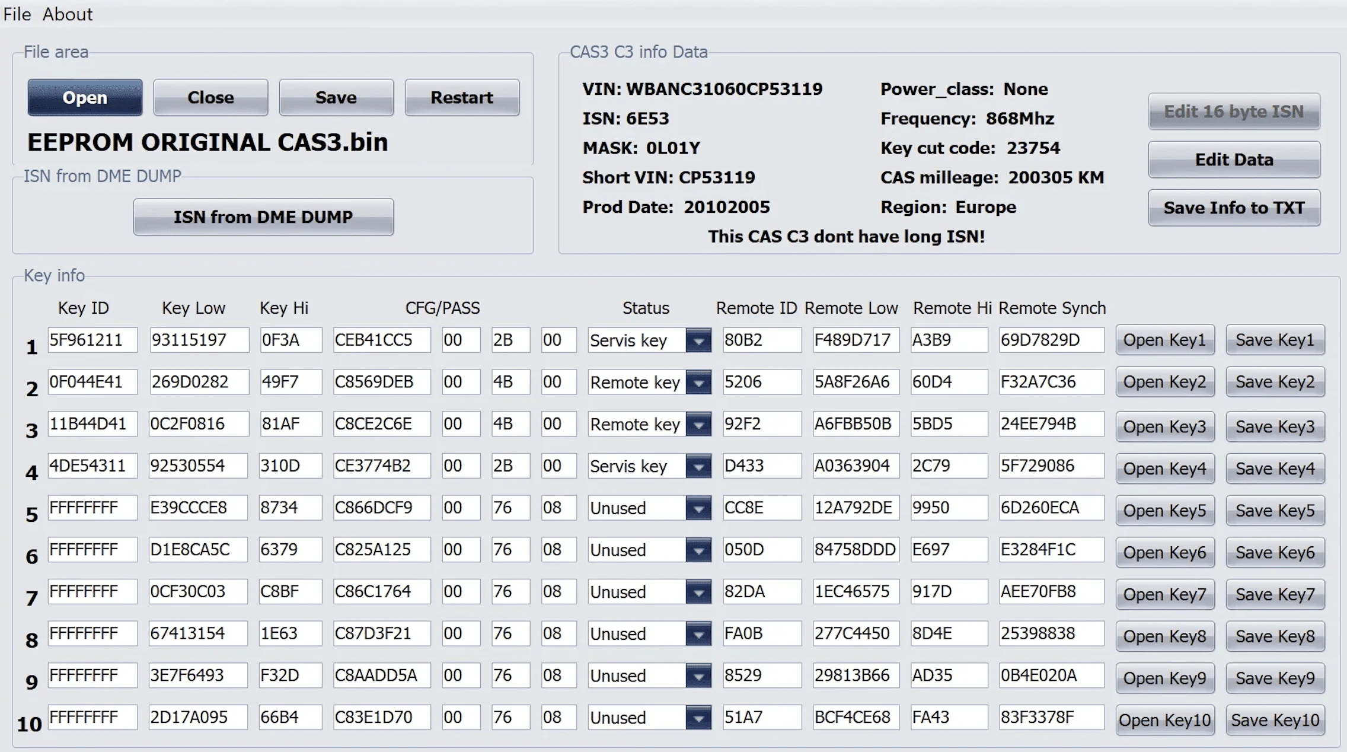Expand Status dropdown for key 5
Viewport: 1347px width, 752px height.
(698, 508)
